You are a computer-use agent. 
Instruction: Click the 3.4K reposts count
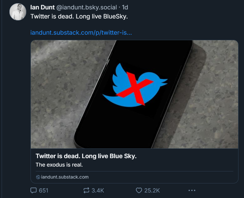[98, 191]
